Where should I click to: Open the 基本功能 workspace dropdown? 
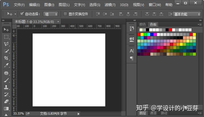[186, 14]
